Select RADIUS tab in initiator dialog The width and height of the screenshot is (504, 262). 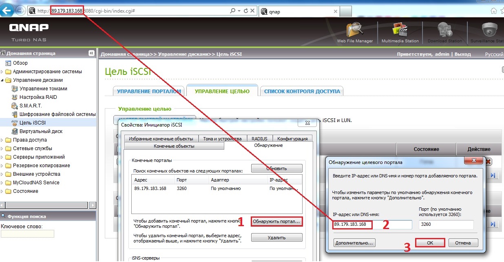259,139
